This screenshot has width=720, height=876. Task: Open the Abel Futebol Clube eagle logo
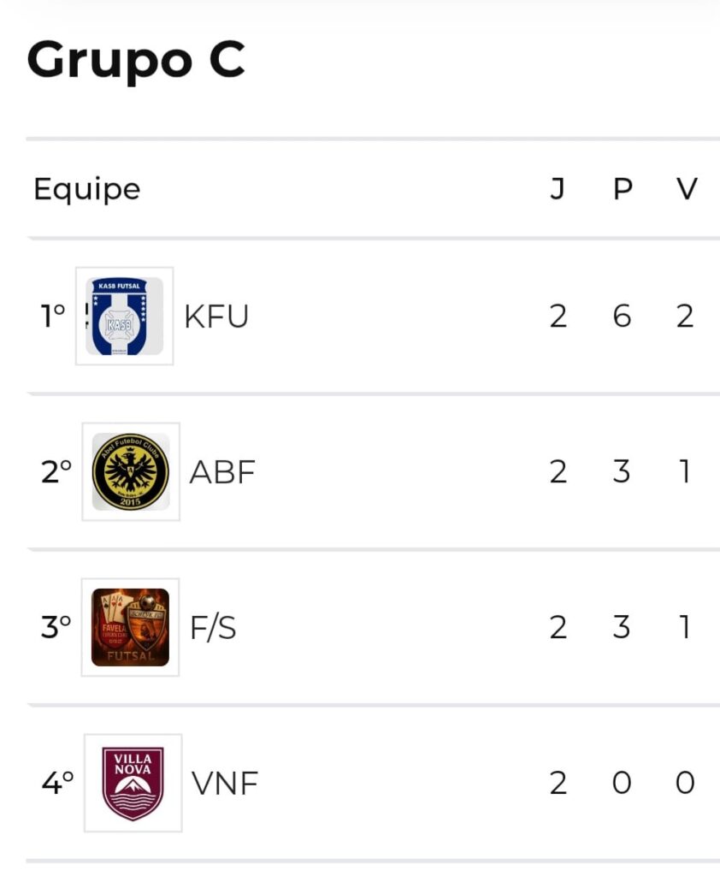point(131,471)
